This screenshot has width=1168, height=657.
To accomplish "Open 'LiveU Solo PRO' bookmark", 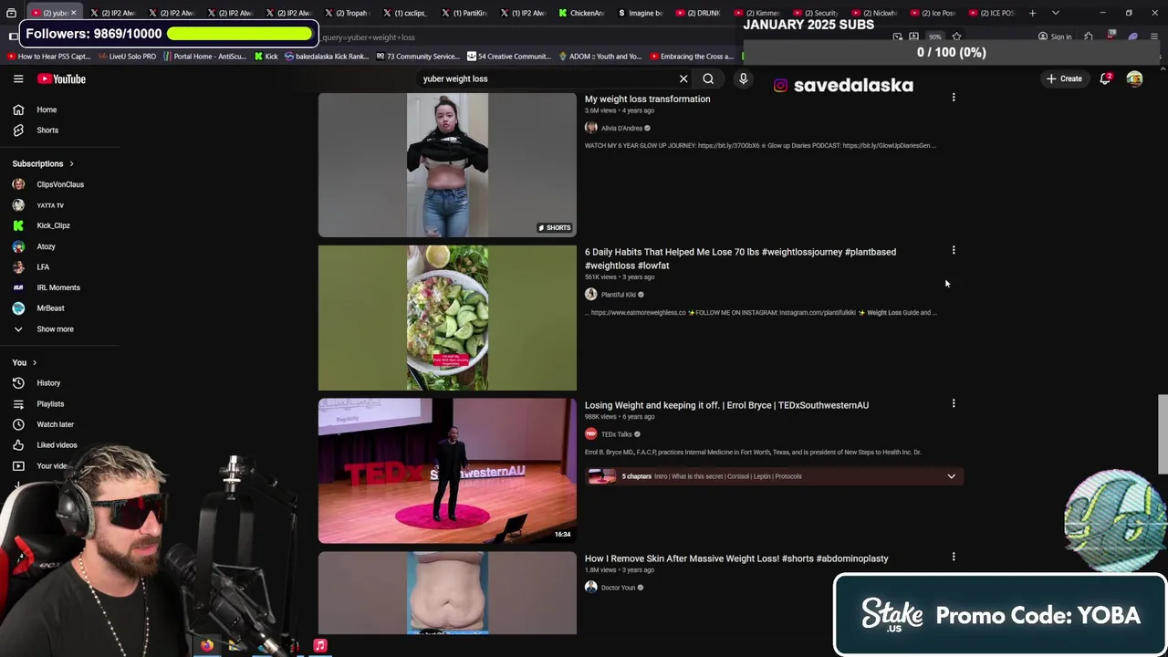I will [x=127, y=57].
